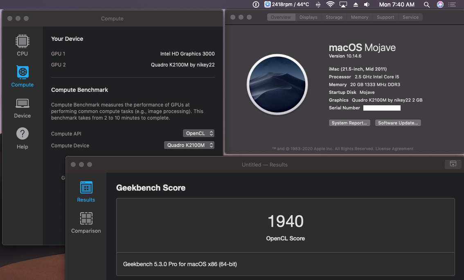Launch Siri from the menu bar

(440, 4)
